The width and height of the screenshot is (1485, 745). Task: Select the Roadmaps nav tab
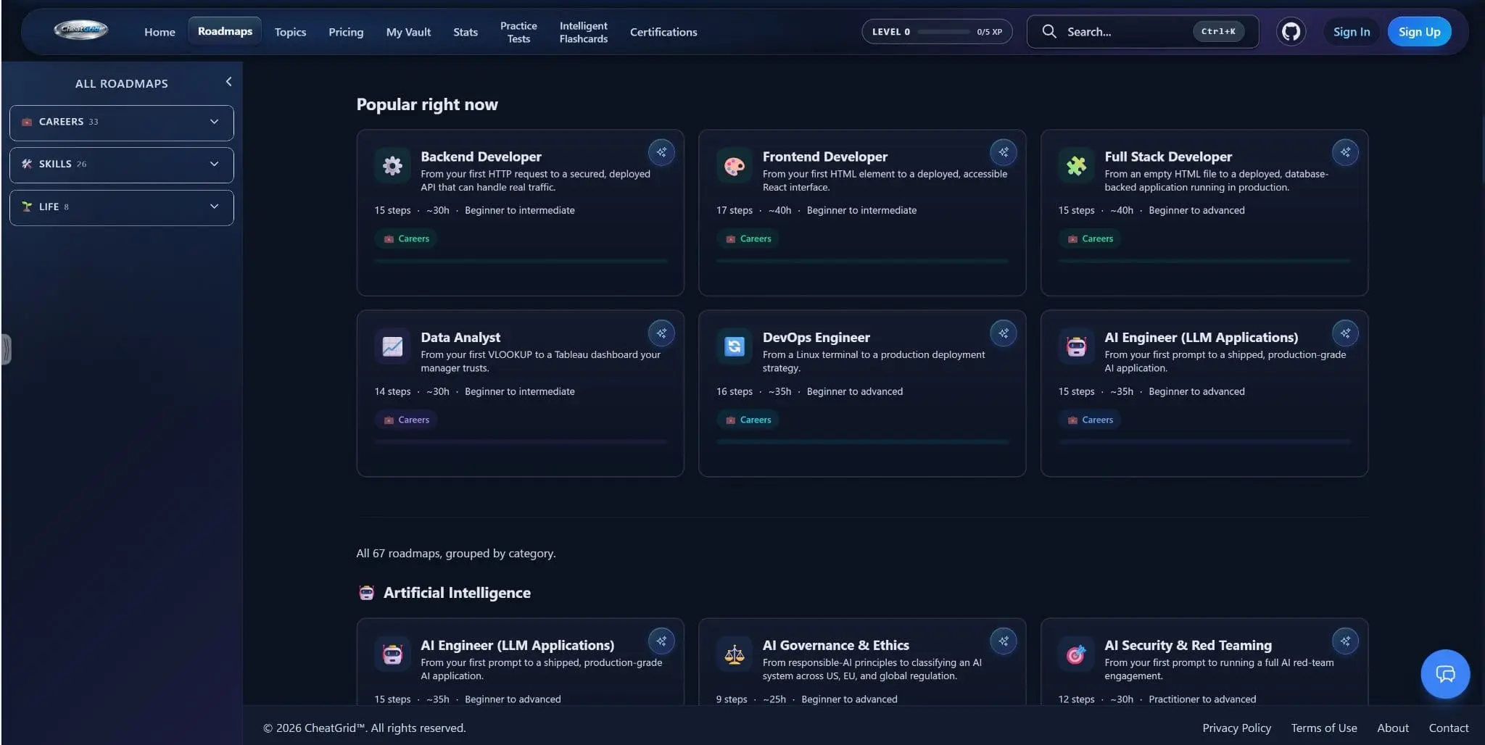225,31
